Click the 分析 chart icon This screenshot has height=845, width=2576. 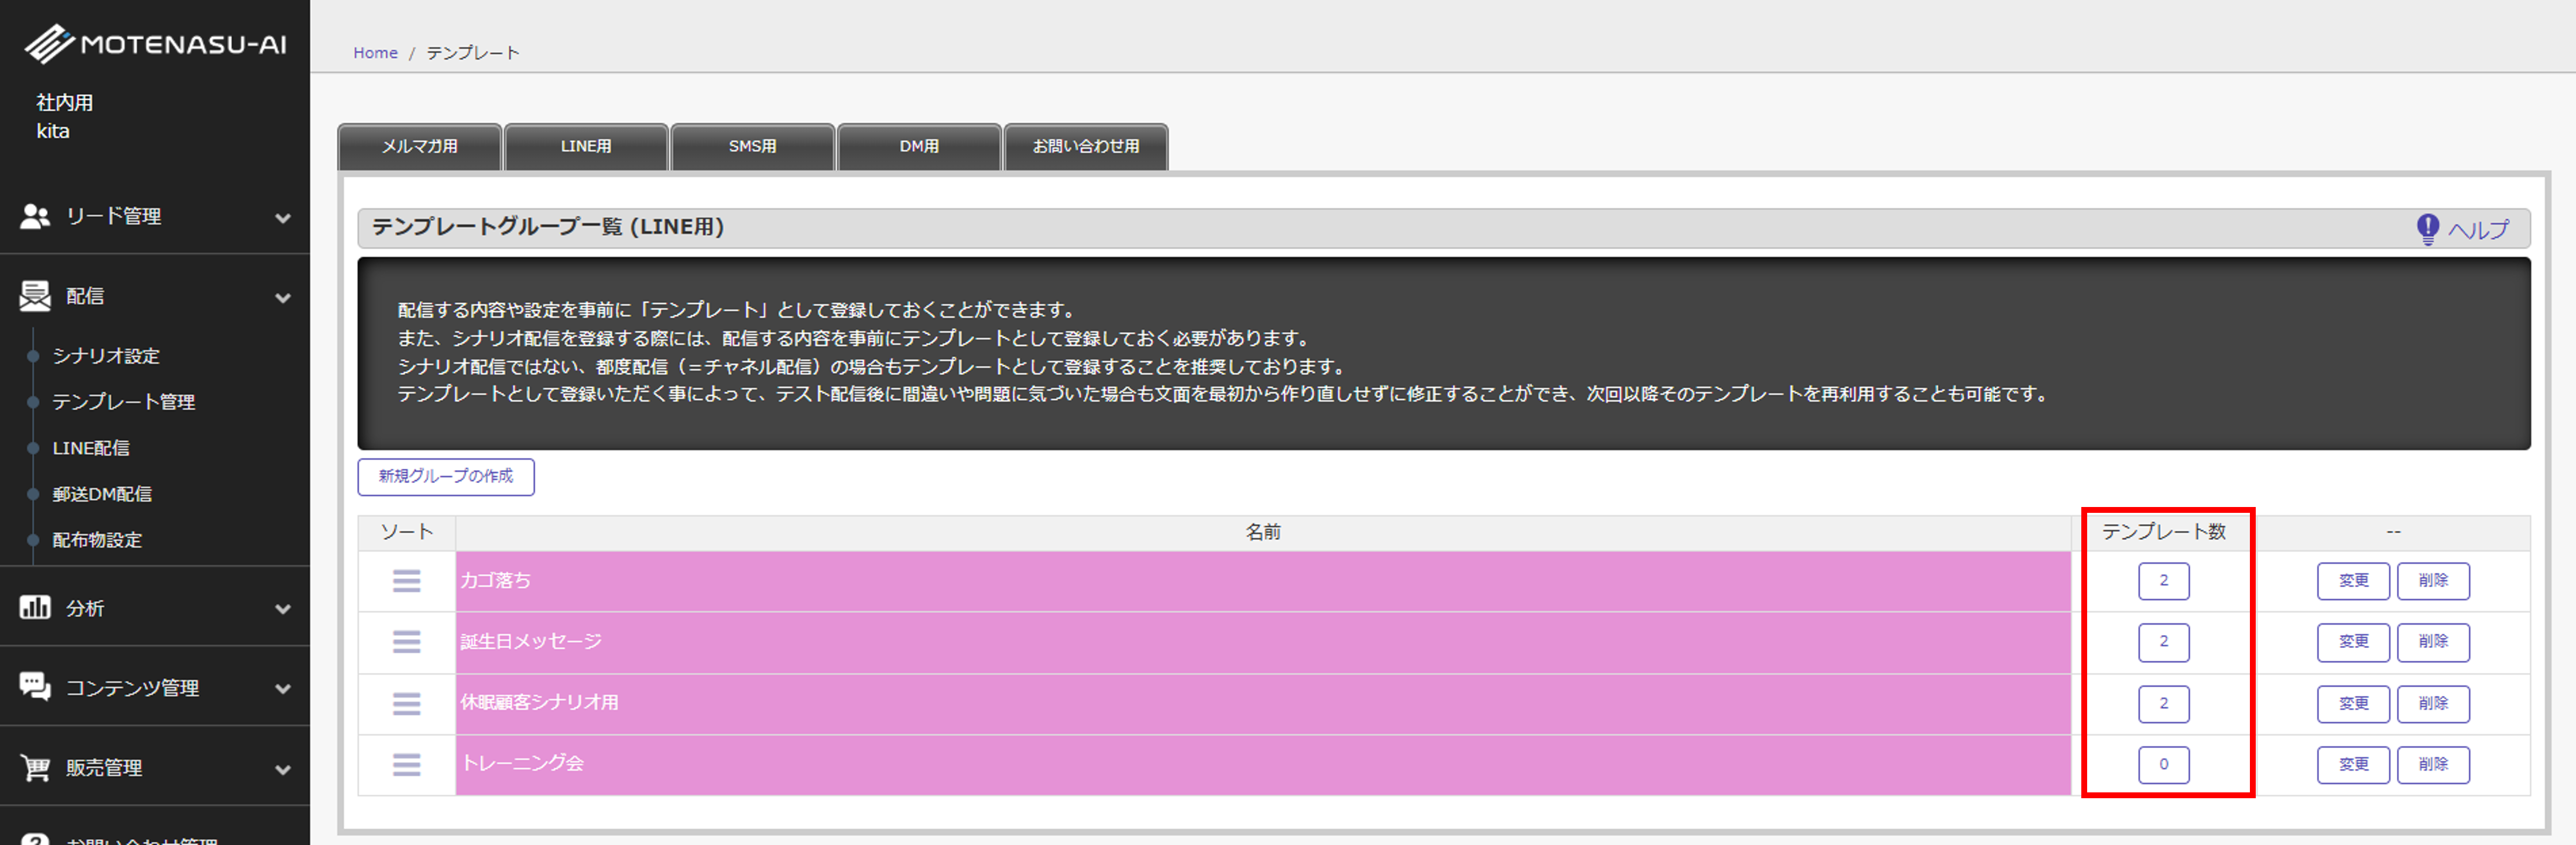pos(35,607)
